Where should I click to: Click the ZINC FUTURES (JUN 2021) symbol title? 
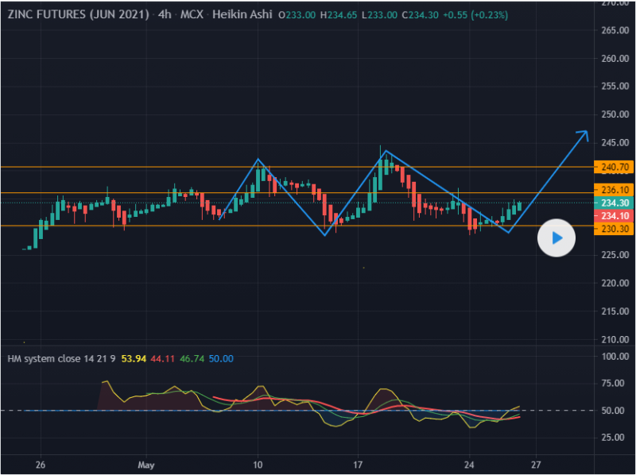point(78,16)
